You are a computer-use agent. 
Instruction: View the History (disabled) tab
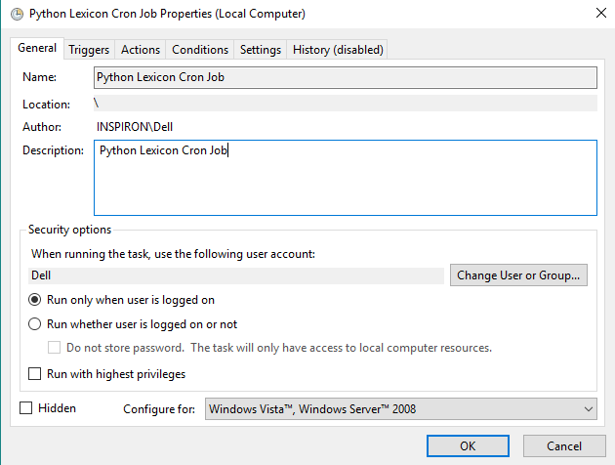[338, 50]
